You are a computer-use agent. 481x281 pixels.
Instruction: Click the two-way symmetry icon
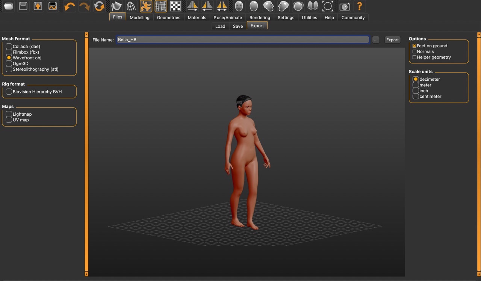coord(222,6)
